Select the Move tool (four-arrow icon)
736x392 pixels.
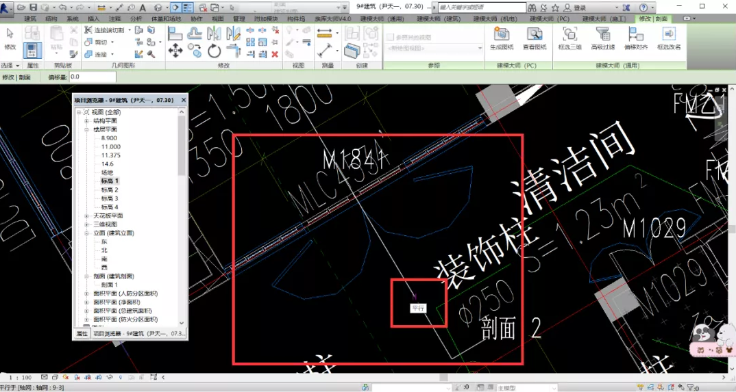click(x=175, y=51)
